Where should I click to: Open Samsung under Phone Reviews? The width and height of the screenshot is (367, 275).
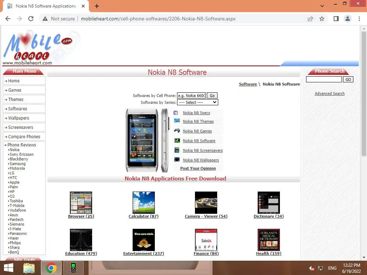click(x=18, y=164)
